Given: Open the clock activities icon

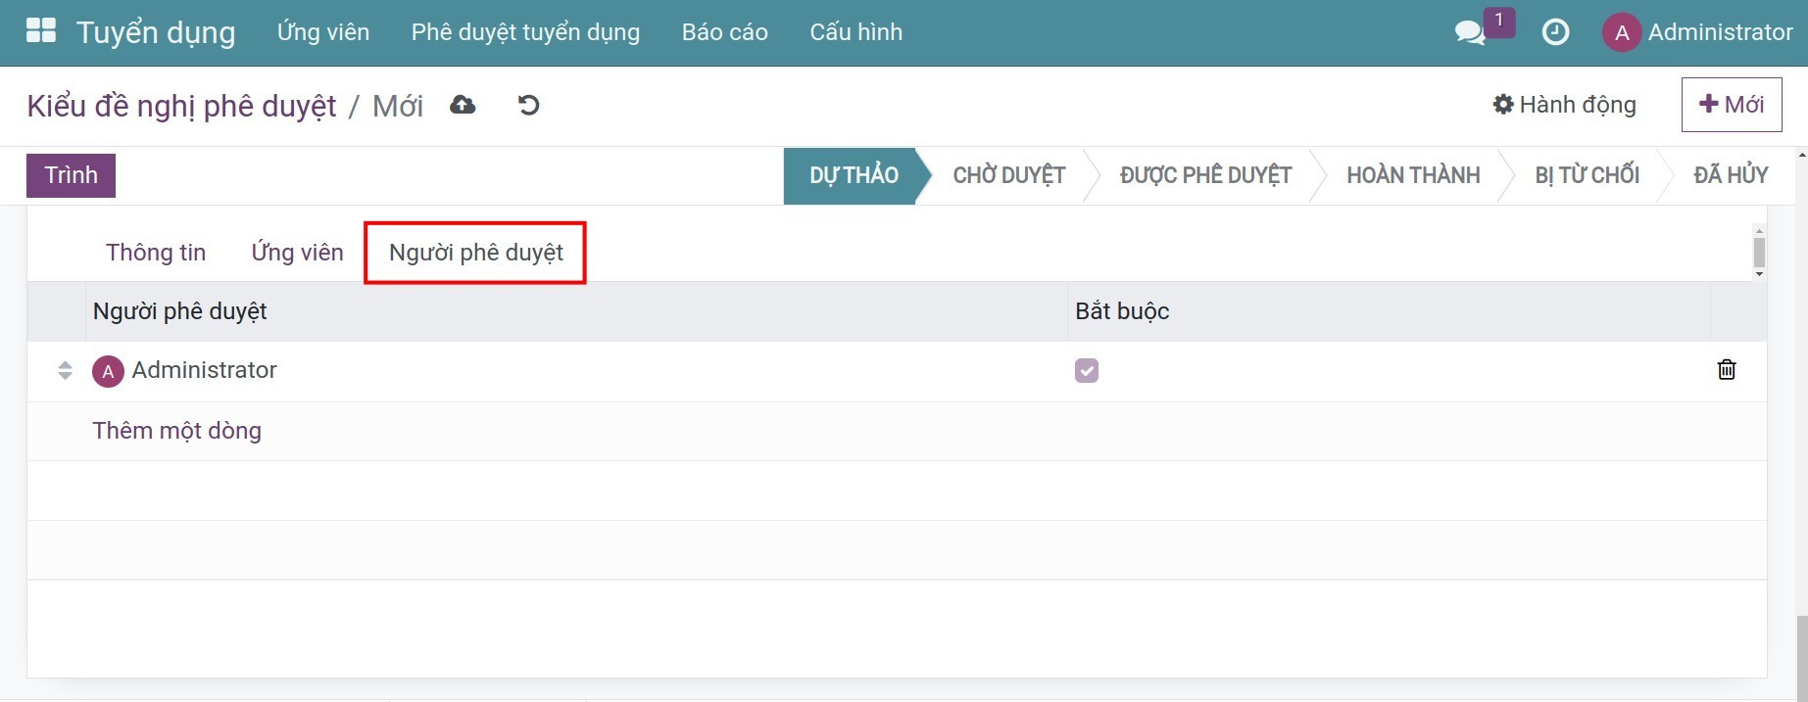Looking at the screenshot, I should coord(1555,32).
